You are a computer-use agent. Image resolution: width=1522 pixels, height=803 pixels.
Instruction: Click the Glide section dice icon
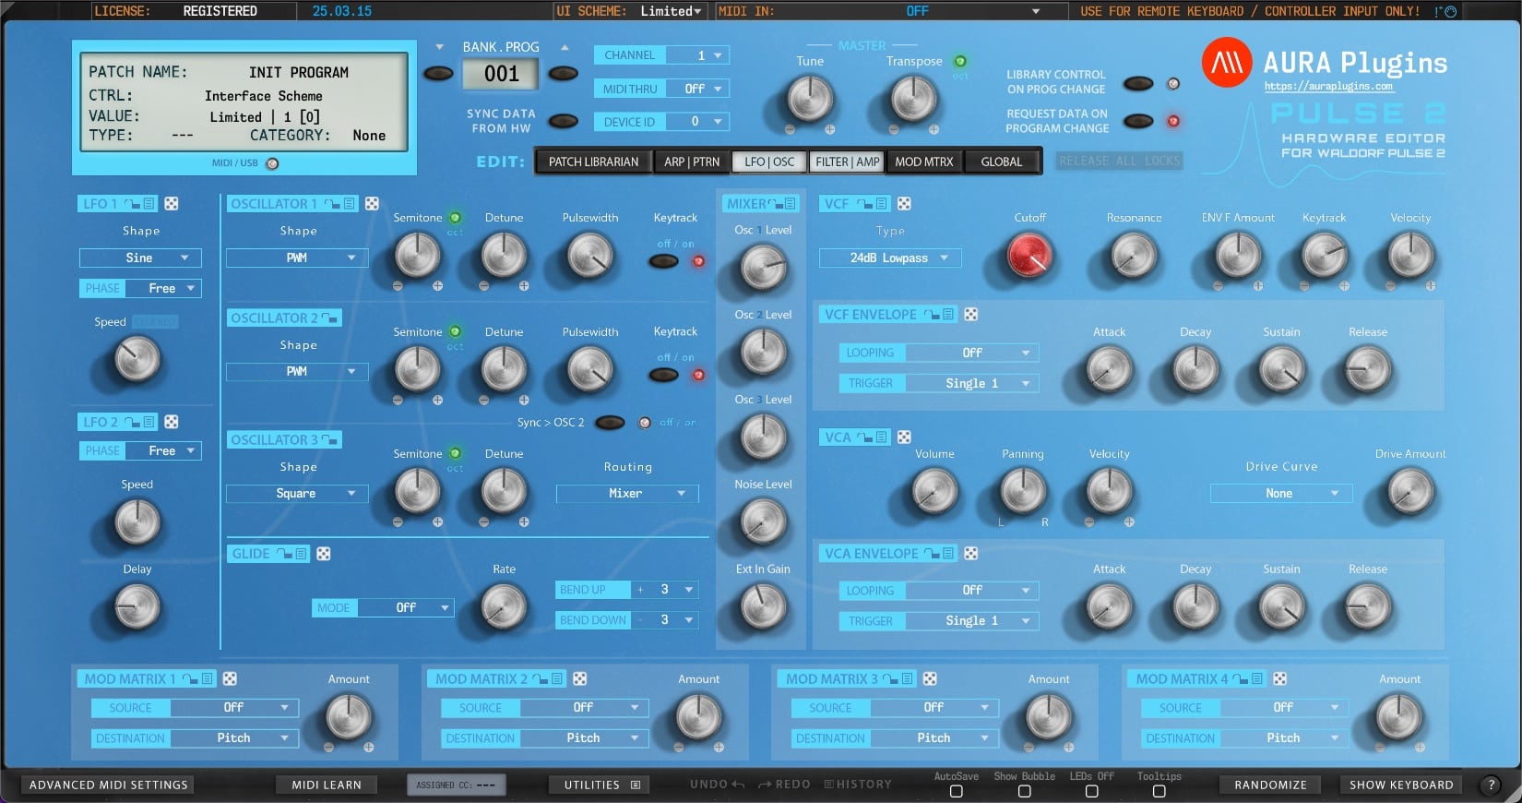(324, 554)
